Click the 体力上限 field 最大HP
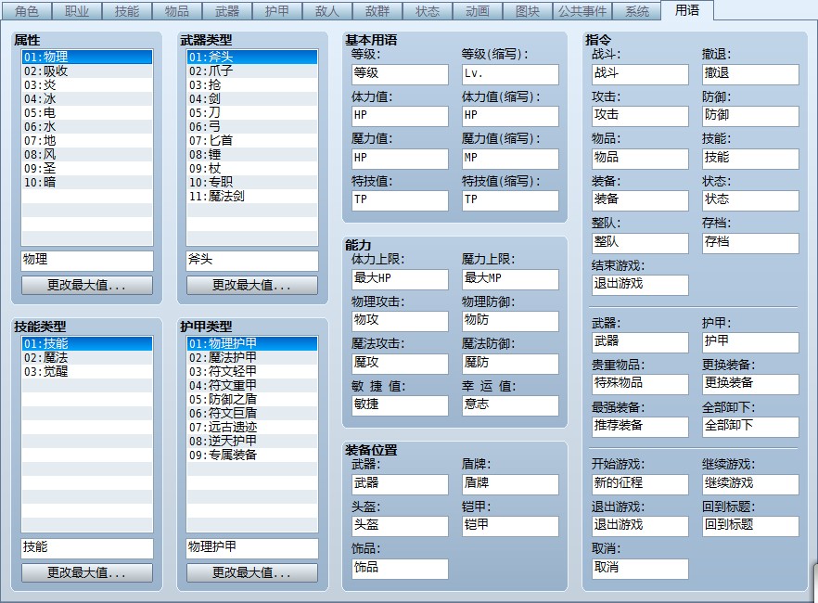The image size is (818, 603). tap(400, 279)
